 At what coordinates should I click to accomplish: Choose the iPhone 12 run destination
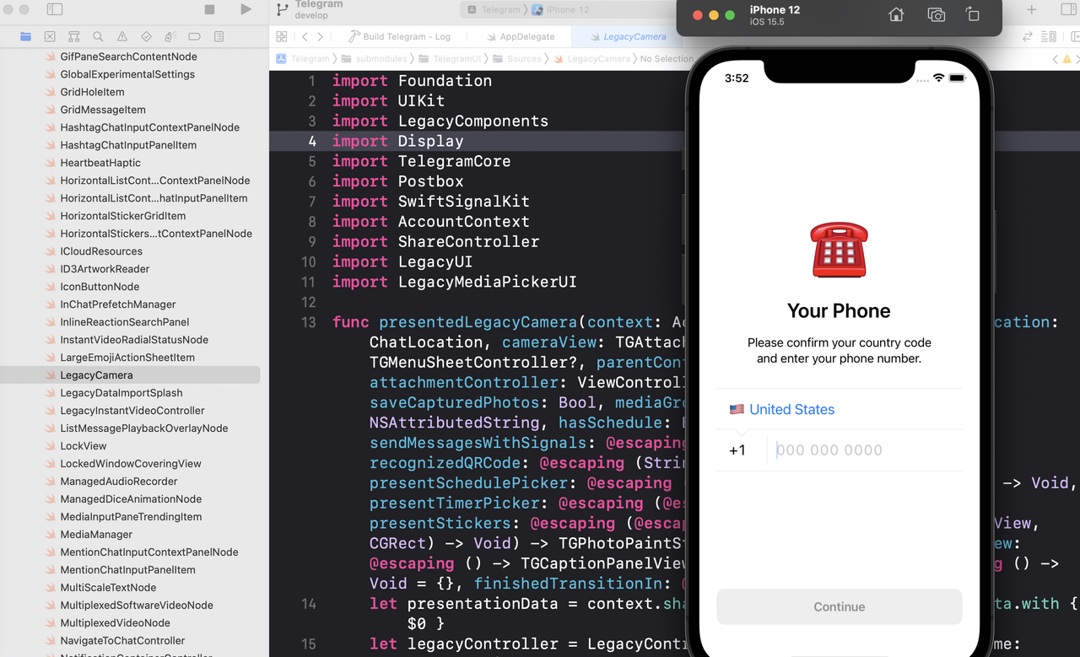click(x=561, y=9)
